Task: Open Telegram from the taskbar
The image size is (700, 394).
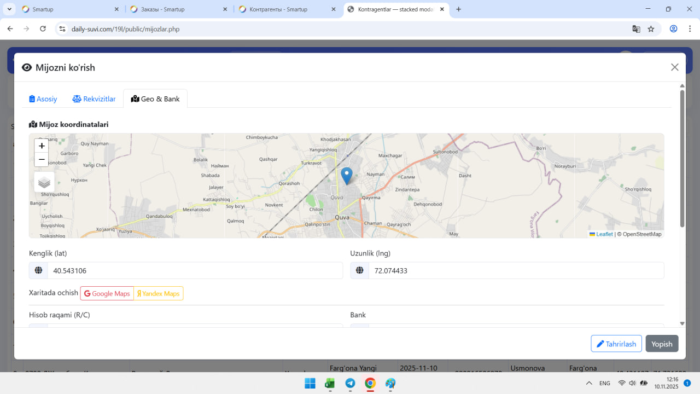Action: (350, 383)
